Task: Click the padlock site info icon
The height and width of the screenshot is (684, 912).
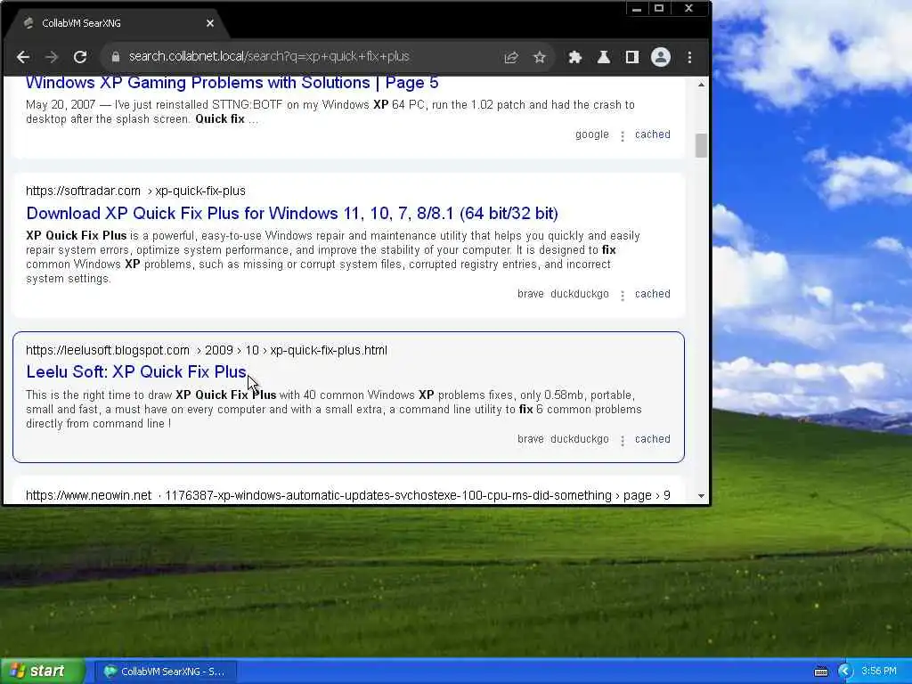Action: pyautogui.click(x=116, y=57)
